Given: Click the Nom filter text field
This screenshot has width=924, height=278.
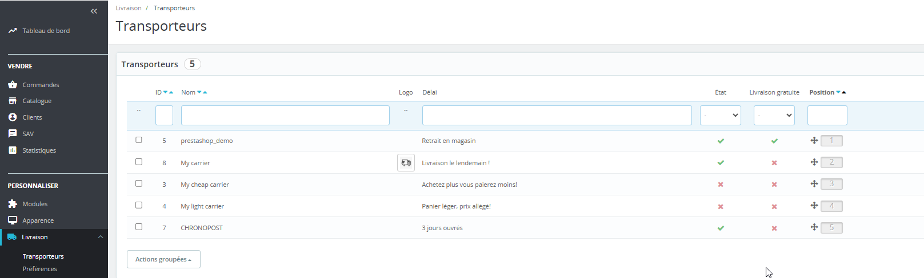Looking at the screenshot, I should [x=285, y=115].
